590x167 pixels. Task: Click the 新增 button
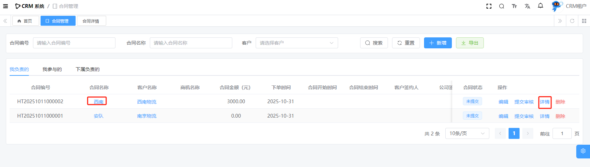(438, 43)
